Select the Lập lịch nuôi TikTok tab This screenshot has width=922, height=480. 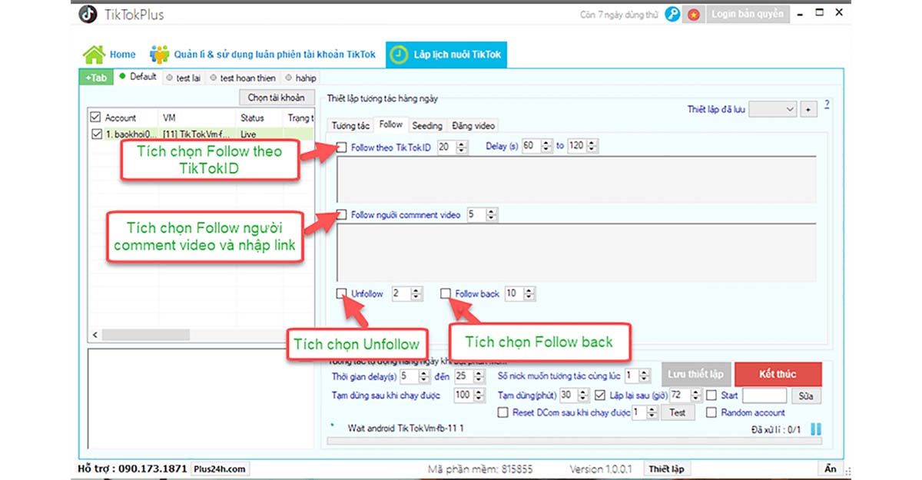coord(446,55)
